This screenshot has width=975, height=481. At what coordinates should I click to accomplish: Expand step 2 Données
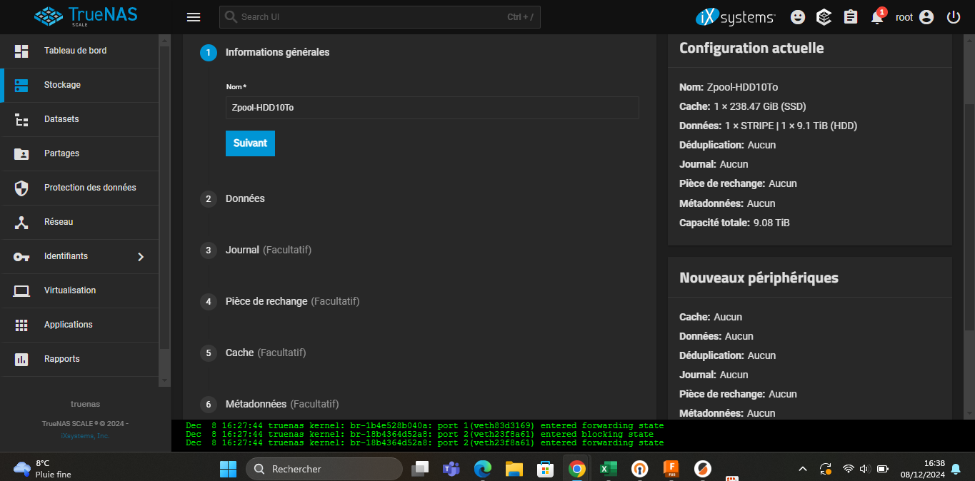[233, 198]
